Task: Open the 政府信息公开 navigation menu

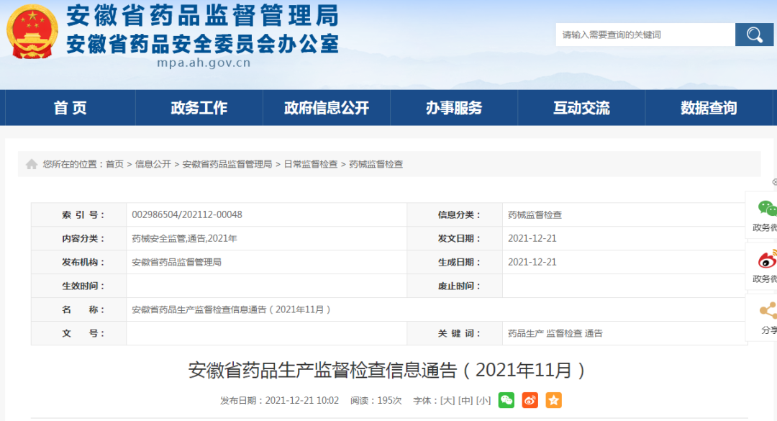Action: pos(327,108)
